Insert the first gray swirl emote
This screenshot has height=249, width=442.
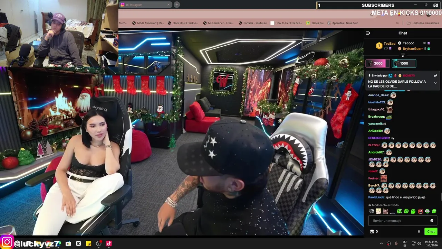(x=372, y=211)
